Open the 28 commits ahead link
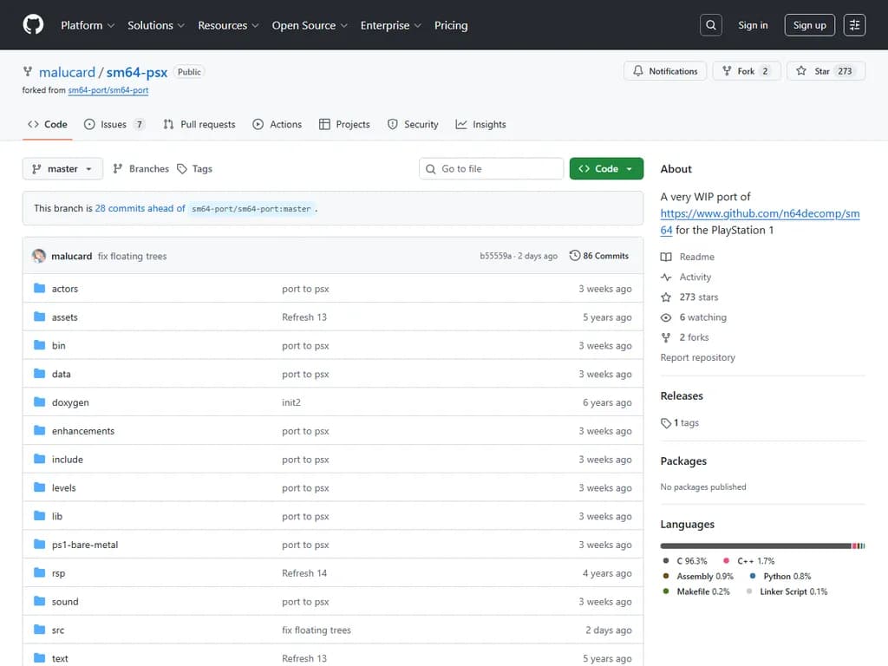This screenshot has width=888, height=666. [140, 208]
